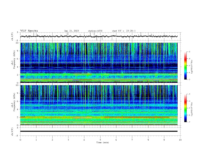Click inside the ch.2 spectrogram panel
This screenshot has width=203, height=157.
[99, 105]
